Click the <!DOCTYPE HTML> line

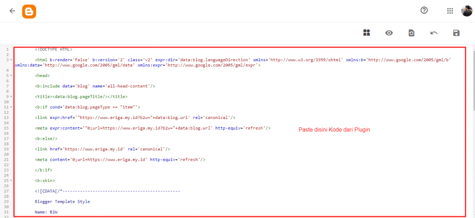[x=54, y=49]
